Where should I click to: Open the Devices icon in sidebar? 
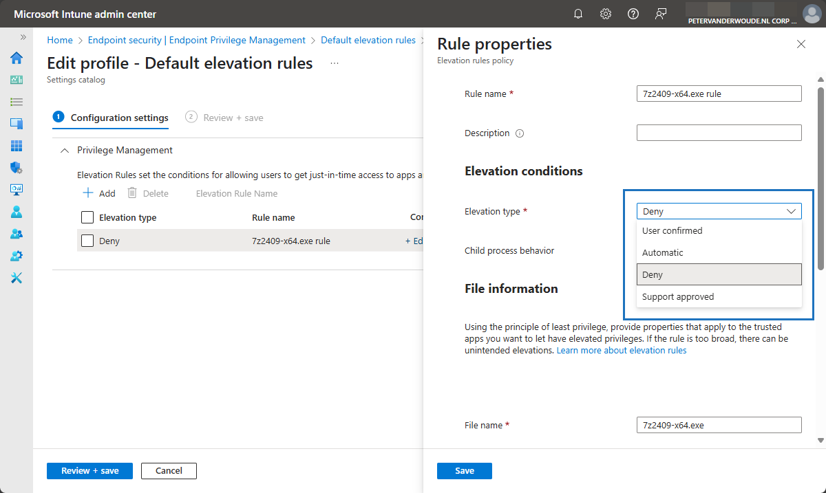coord(17,124)
